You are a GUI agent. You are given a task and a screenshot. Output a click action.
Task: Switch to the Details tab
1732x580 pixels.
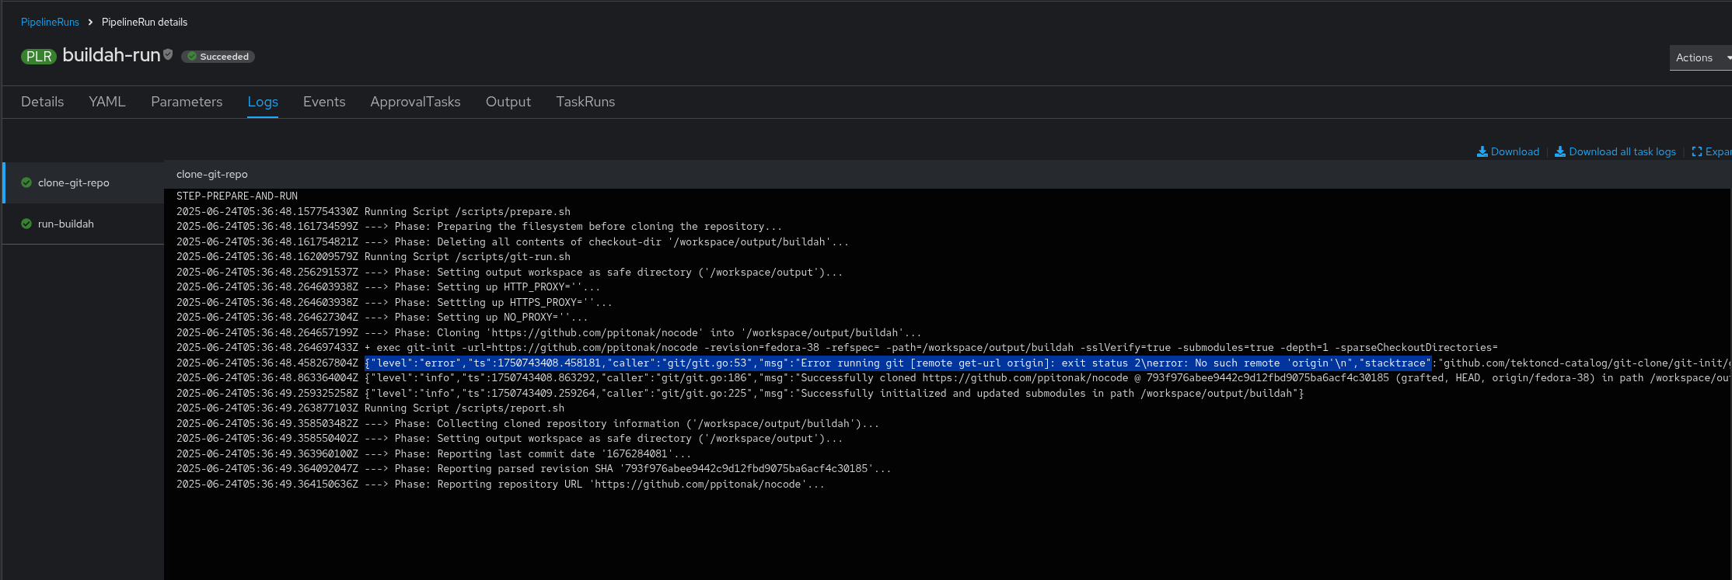pos(43,102)
